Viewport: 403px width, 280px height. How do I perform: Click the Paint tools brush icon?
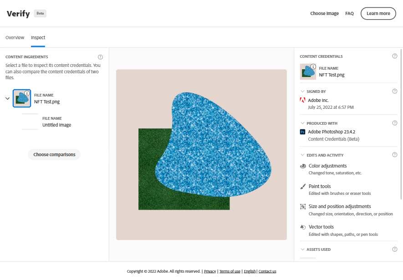click(303, 187)
